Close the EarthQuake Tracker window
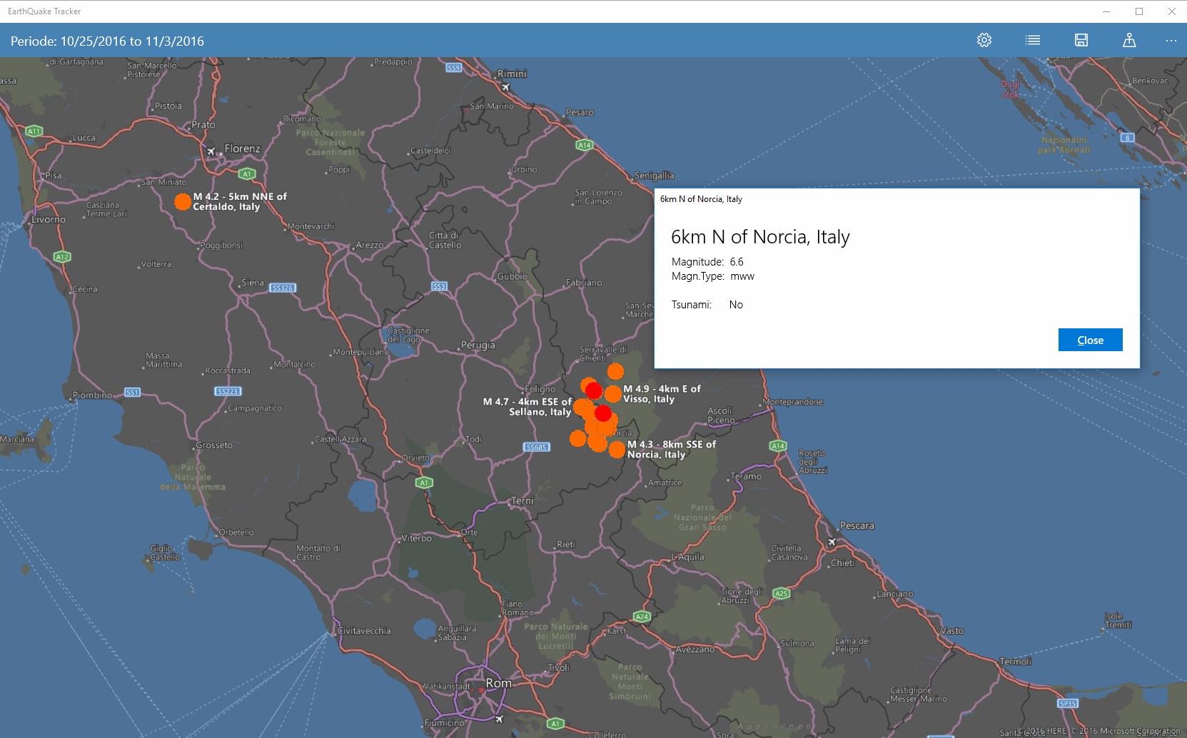The height and width of the screenshot is (738, 1187). [1171, 11]
